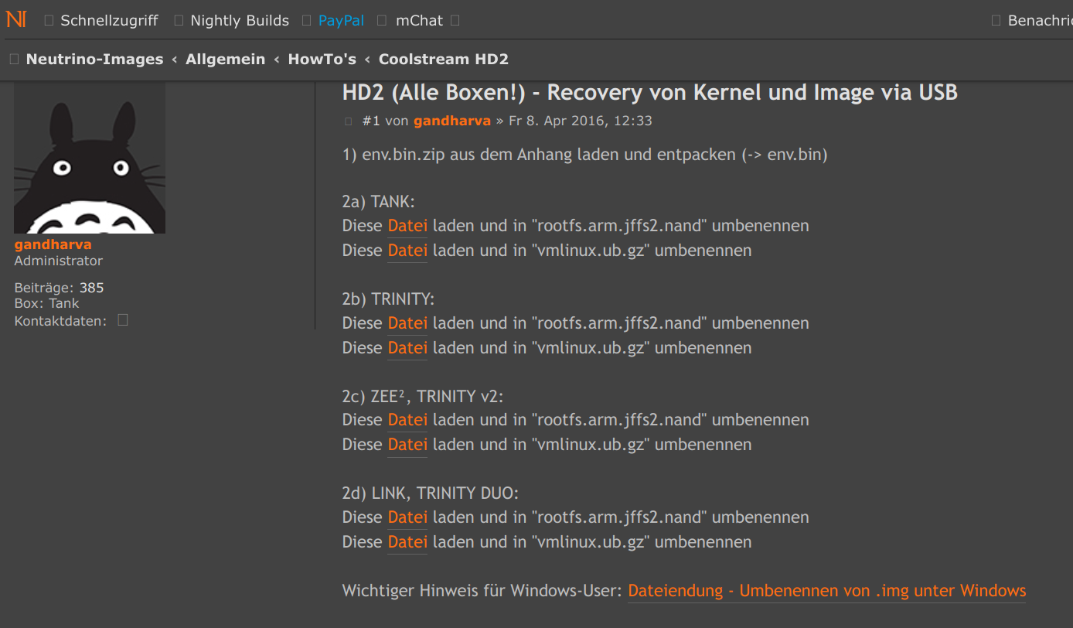
Task: Open the Dateiendung - Umbenennen von .img link
Action: coord(826,591)
